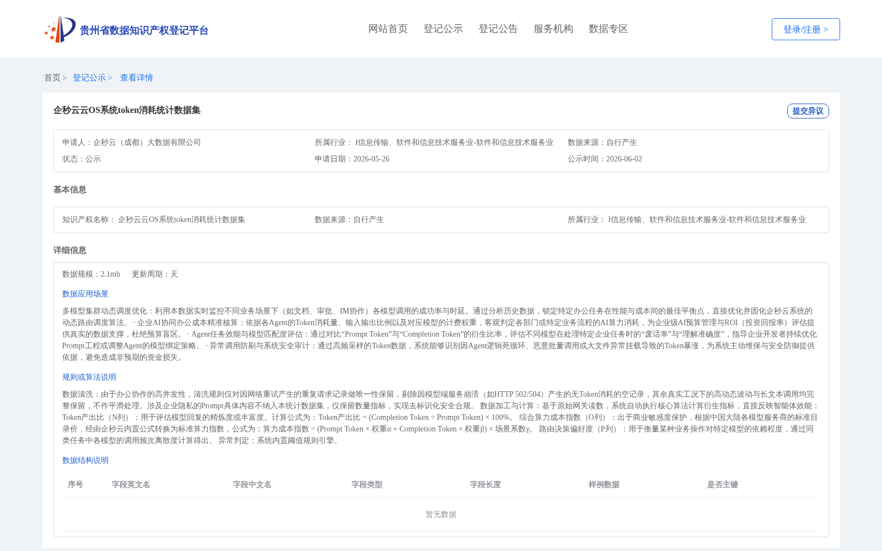
Task: Click the 详细信息 section heading
Action: (70, 250)
